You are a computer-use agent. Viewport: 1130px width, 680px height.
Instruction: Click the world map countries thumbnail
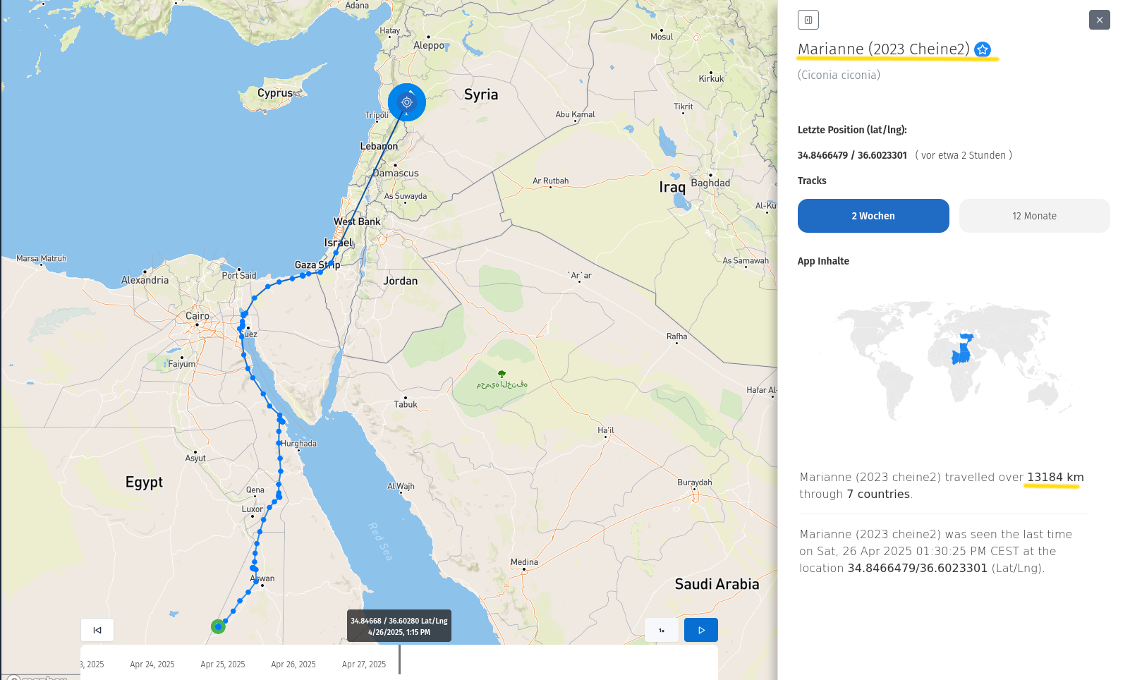pos(952,360)
